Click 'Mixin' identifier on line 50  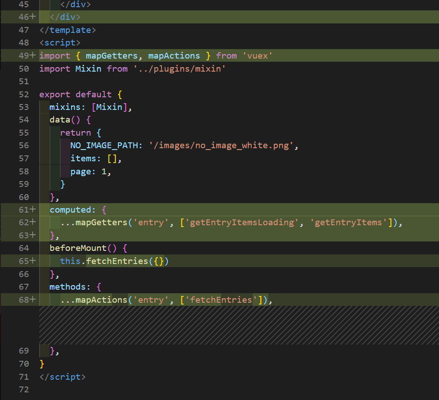coord(88,68)
